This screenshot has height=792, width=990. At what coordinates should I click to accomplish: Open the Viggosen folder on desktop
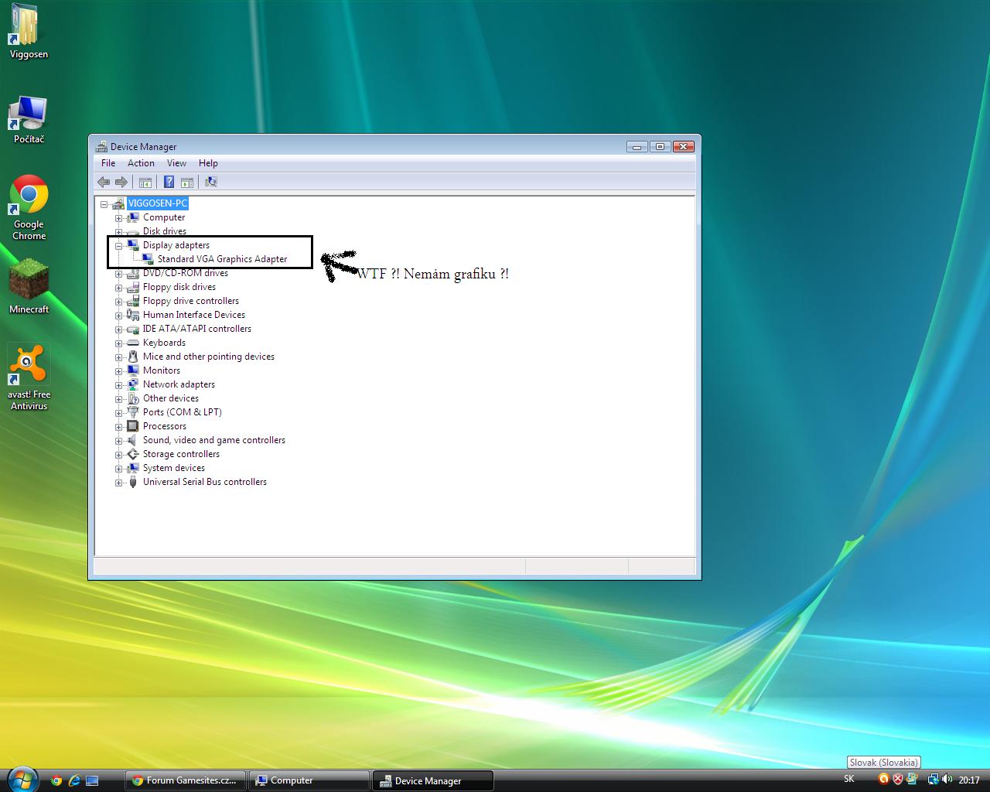pyautogui.click(x=29, y=32)
